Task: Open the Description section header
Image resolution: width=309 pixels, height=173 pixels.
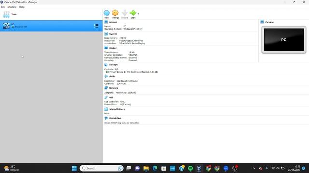Action: click(x=115, y=118)
